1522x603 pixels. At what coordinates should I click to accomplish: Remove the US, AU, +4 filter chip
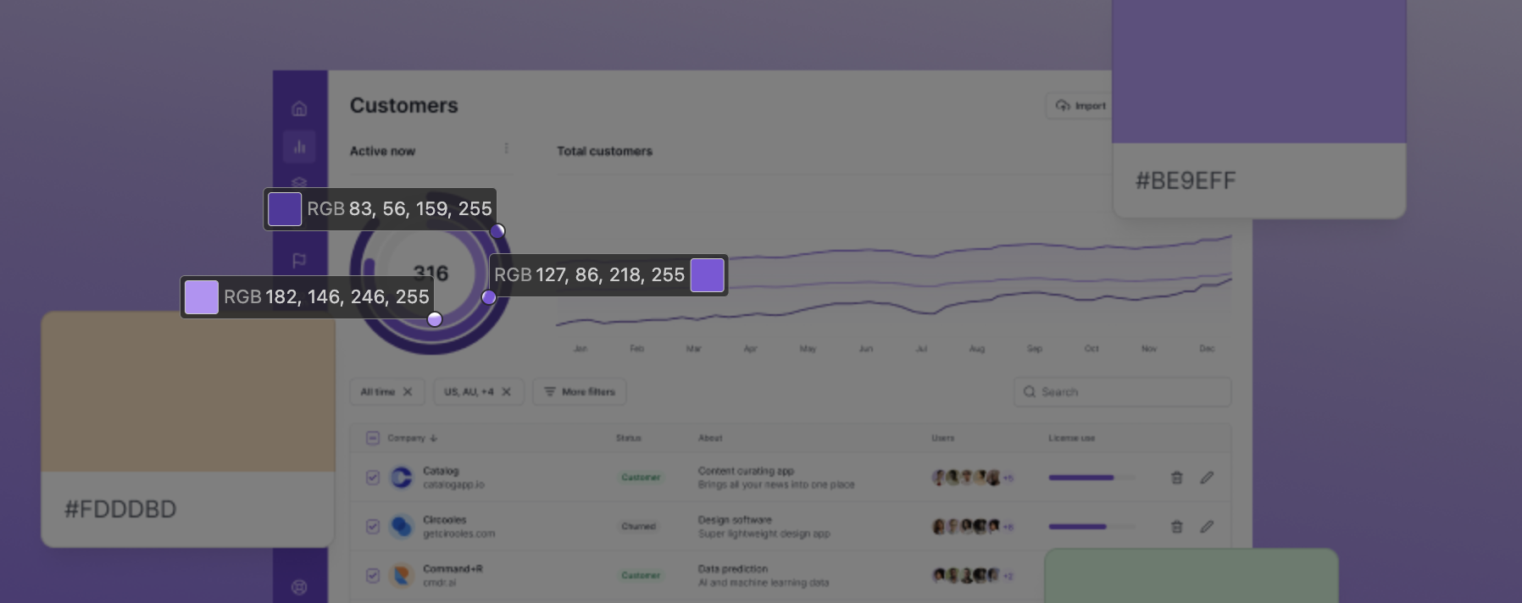point(506,392)
